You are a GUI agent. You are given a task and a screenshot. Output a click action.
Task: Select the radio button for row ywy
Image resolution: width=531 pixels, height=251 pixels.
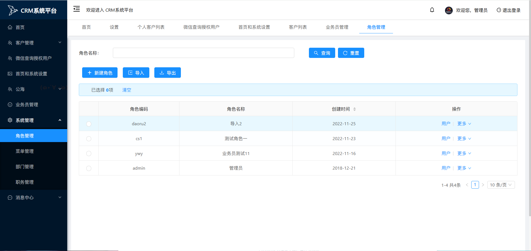point(89,153)
